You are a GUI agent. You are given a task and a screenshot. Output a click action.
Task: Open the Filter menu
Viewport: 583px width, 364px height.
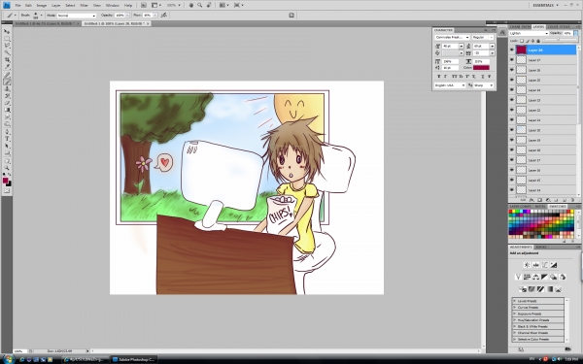point(84,5)
